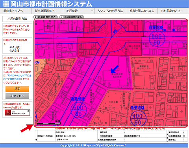The width and height of the screenshot is (189, 148).
Task: Click the blue center arrow on map
Action: (x=115, y=69)
